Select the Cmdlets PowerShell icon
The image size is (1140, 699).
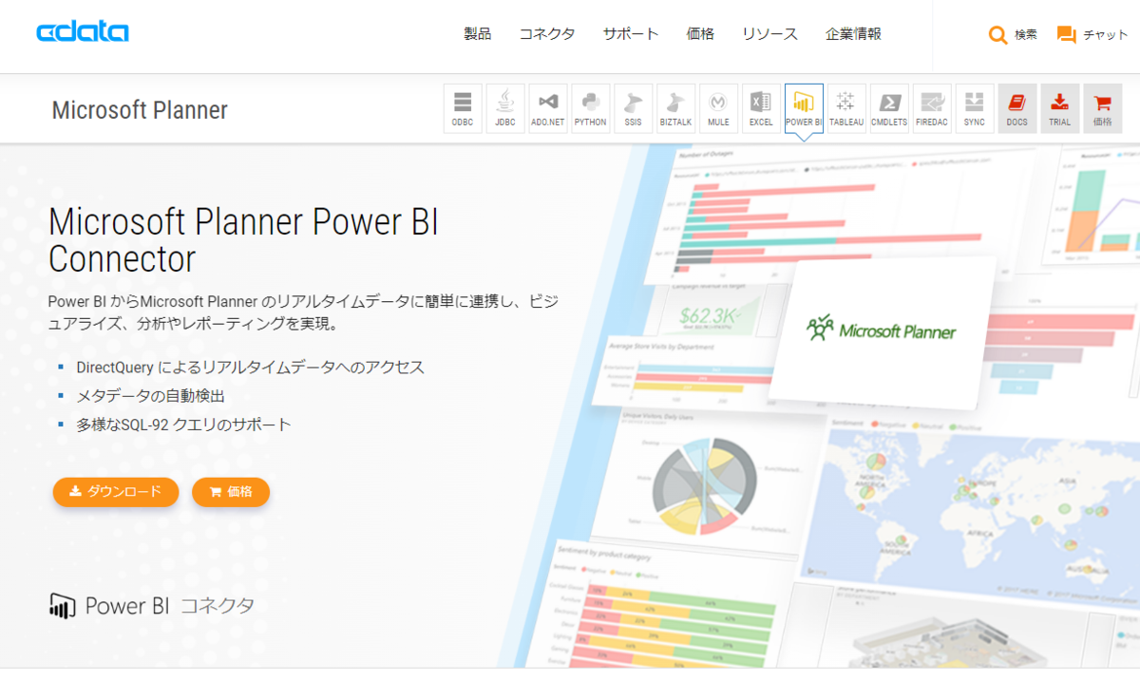(889, 108)
